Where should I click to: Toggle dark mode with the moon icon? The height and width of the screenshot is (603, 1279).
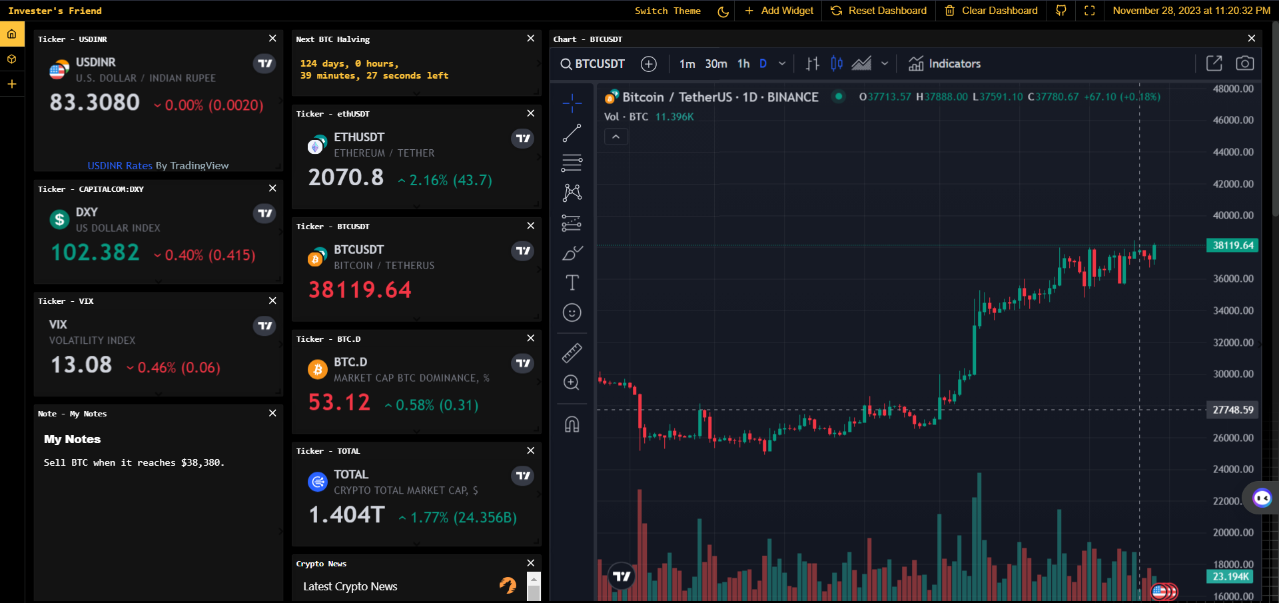tap(723, 11)
